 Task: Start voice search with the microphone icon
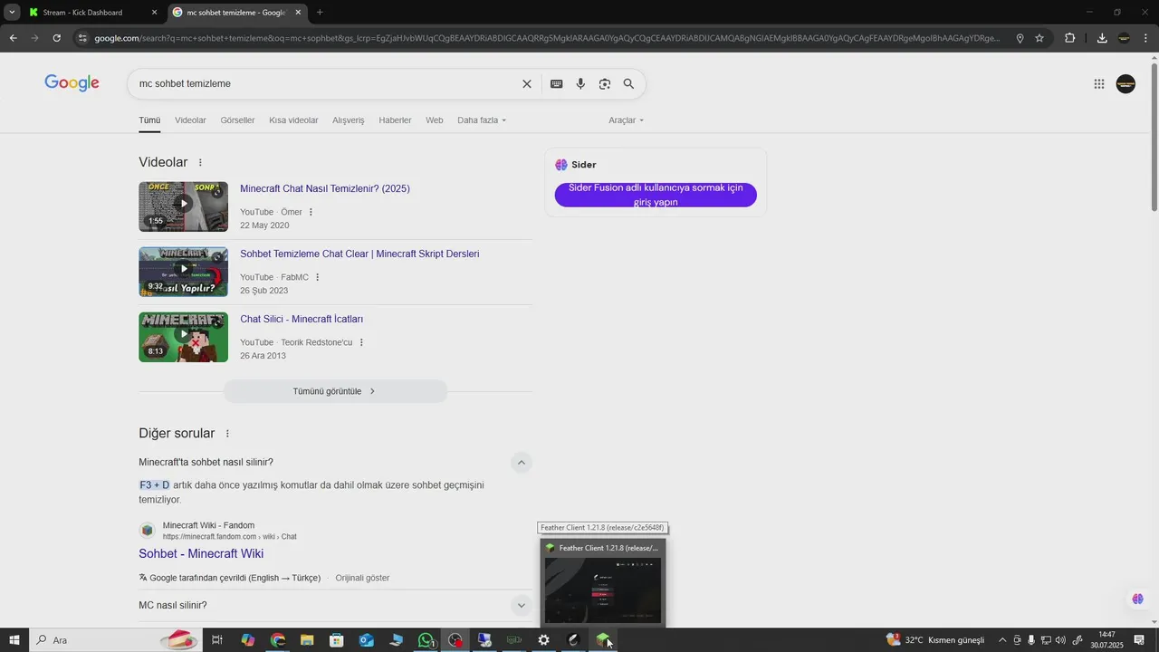click(580, 83)
